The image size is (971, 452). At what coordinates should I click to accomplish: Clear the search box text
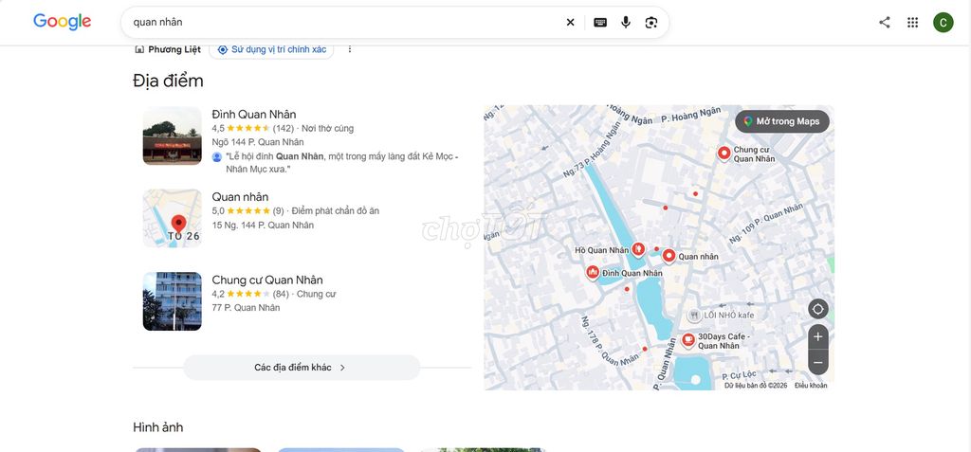(x=570, y=23)
